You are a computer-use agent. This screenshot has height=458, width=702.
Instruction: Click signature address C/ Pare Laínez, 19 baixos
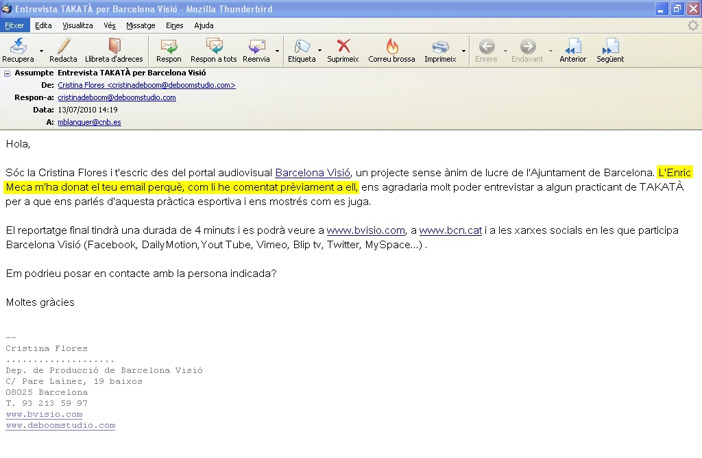click(x=74, y=381)
